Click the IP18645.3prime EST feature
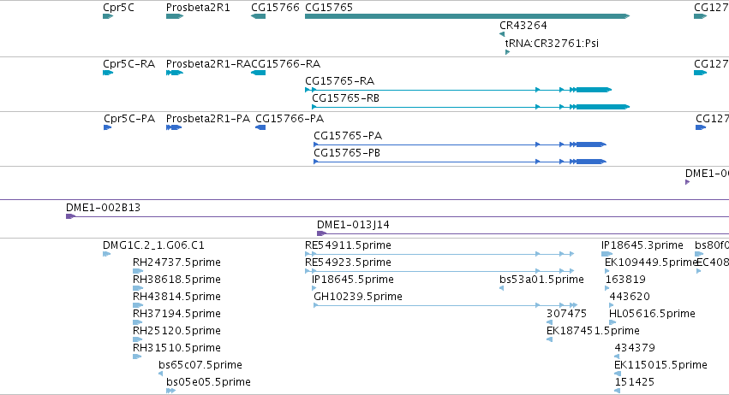The image size is (729, 395). click(607, 254)
